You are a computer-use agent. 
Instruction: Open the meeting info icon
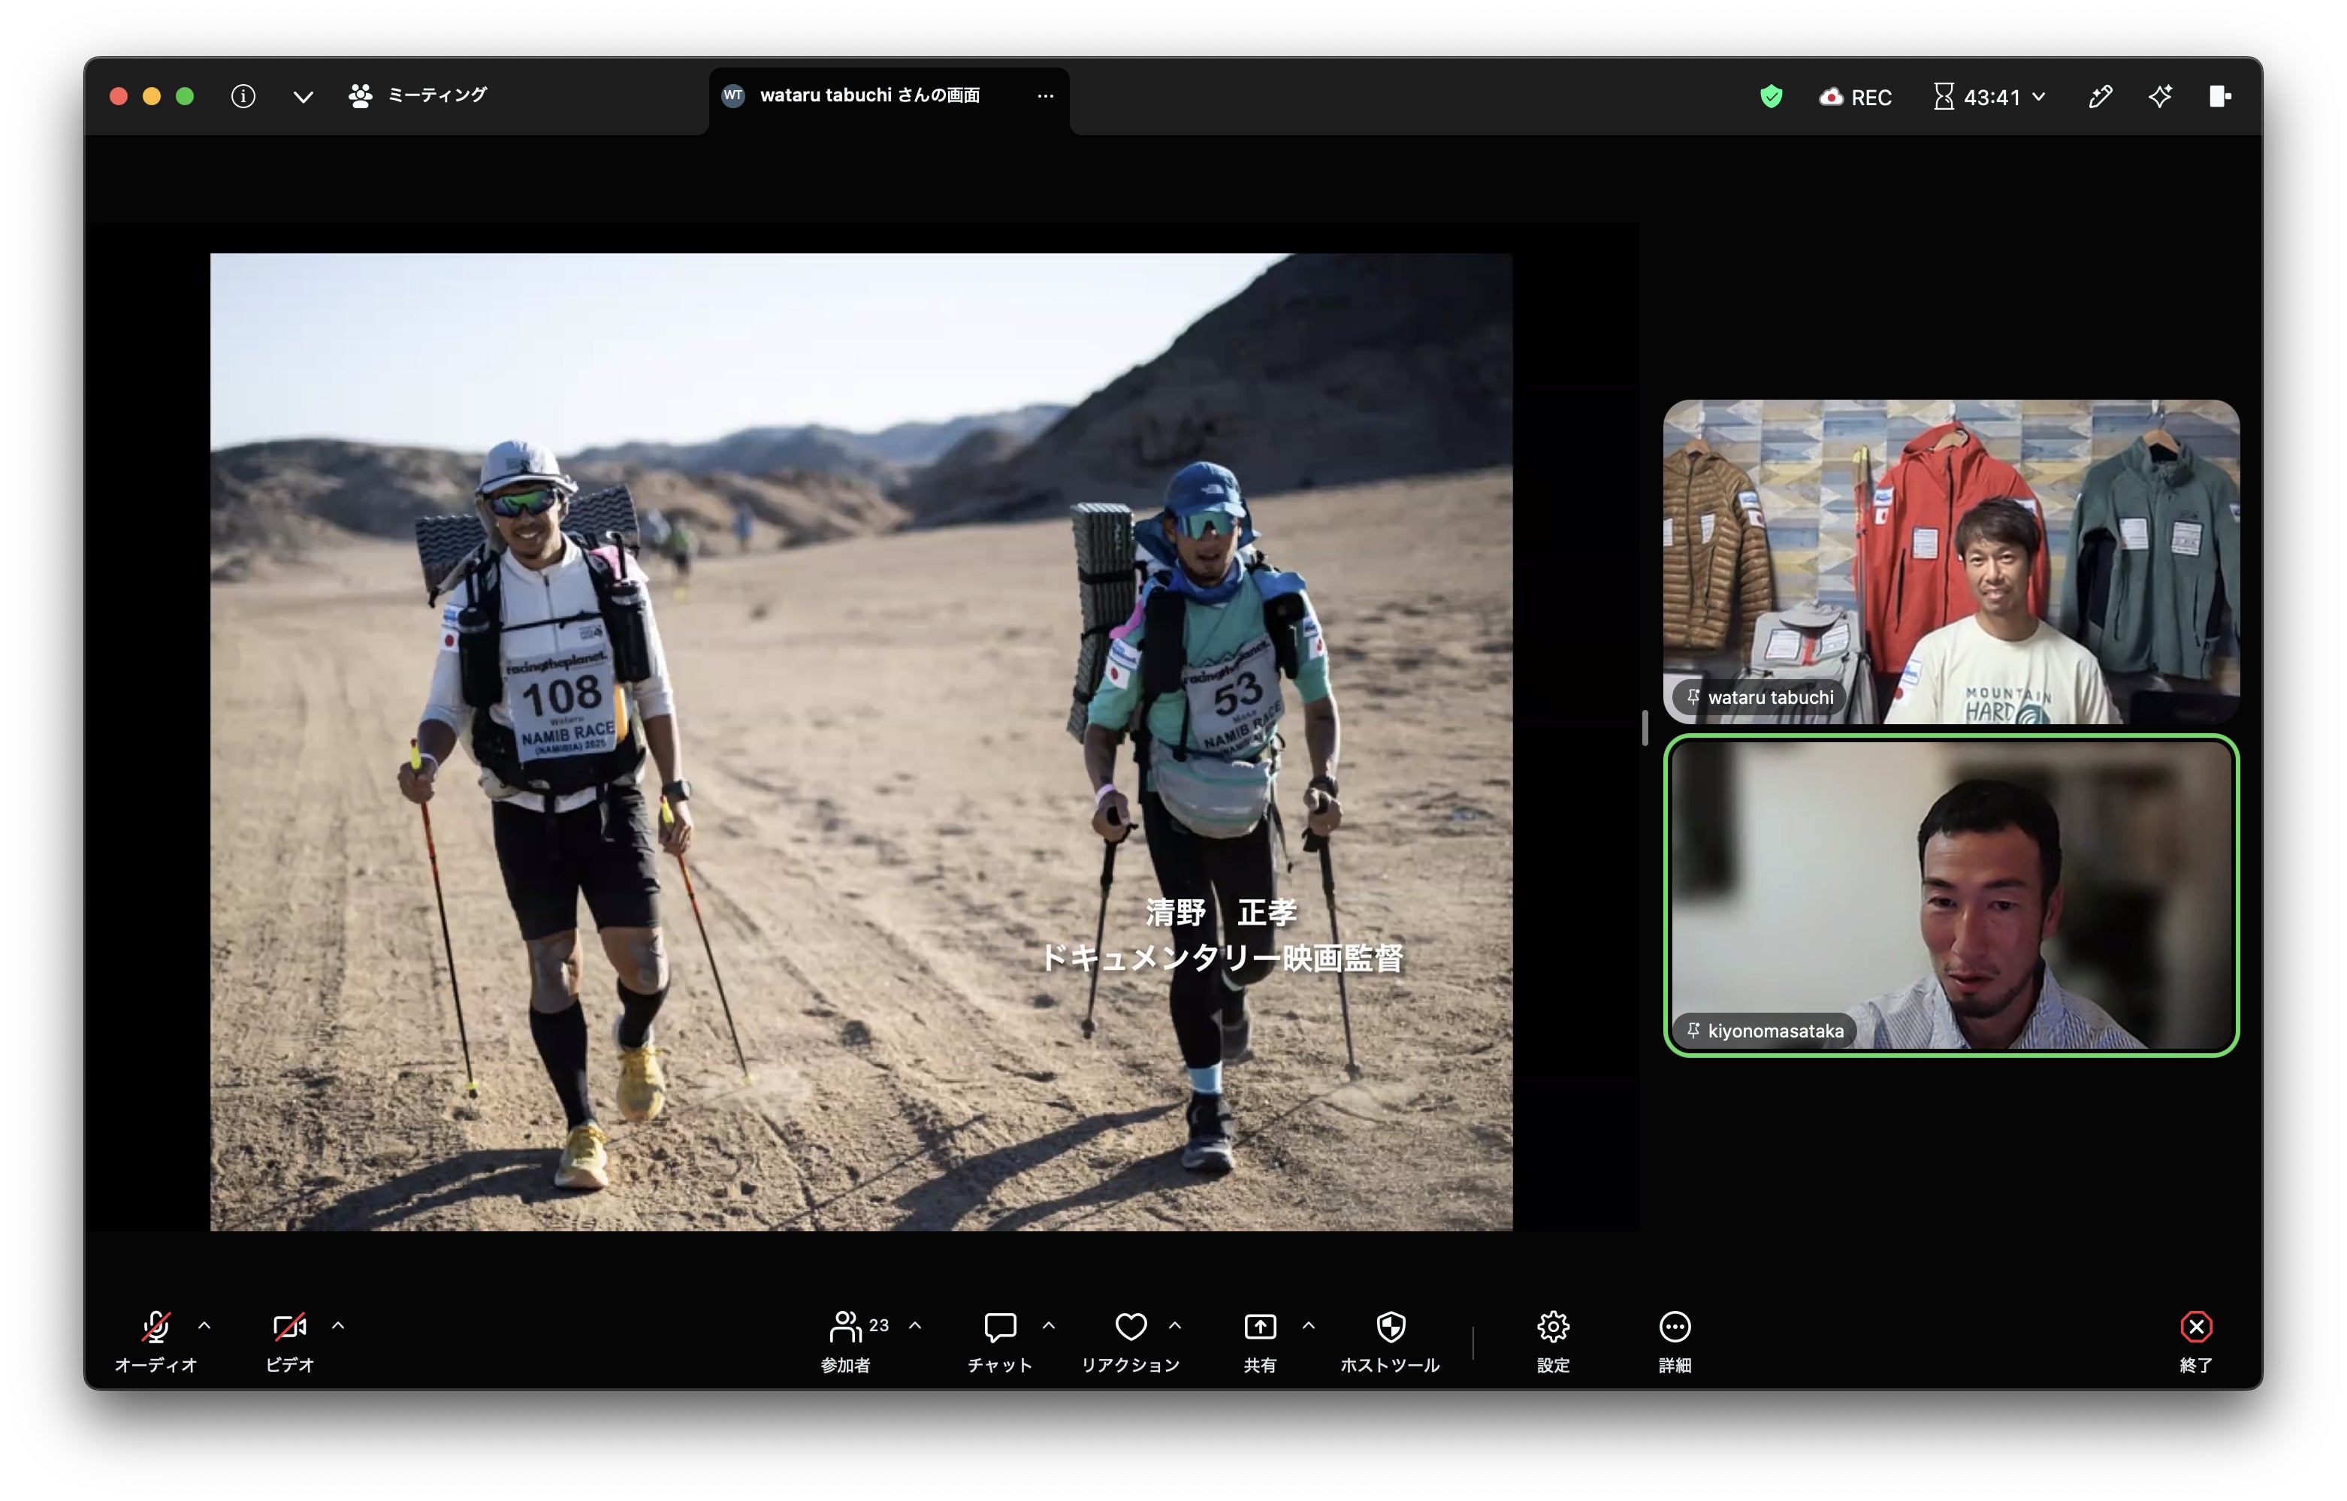(243, 95)
